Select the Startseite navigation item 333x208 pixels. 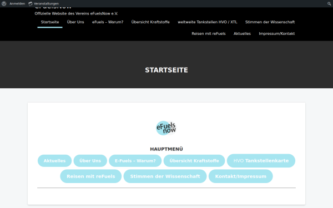click(x=50, y=22)
